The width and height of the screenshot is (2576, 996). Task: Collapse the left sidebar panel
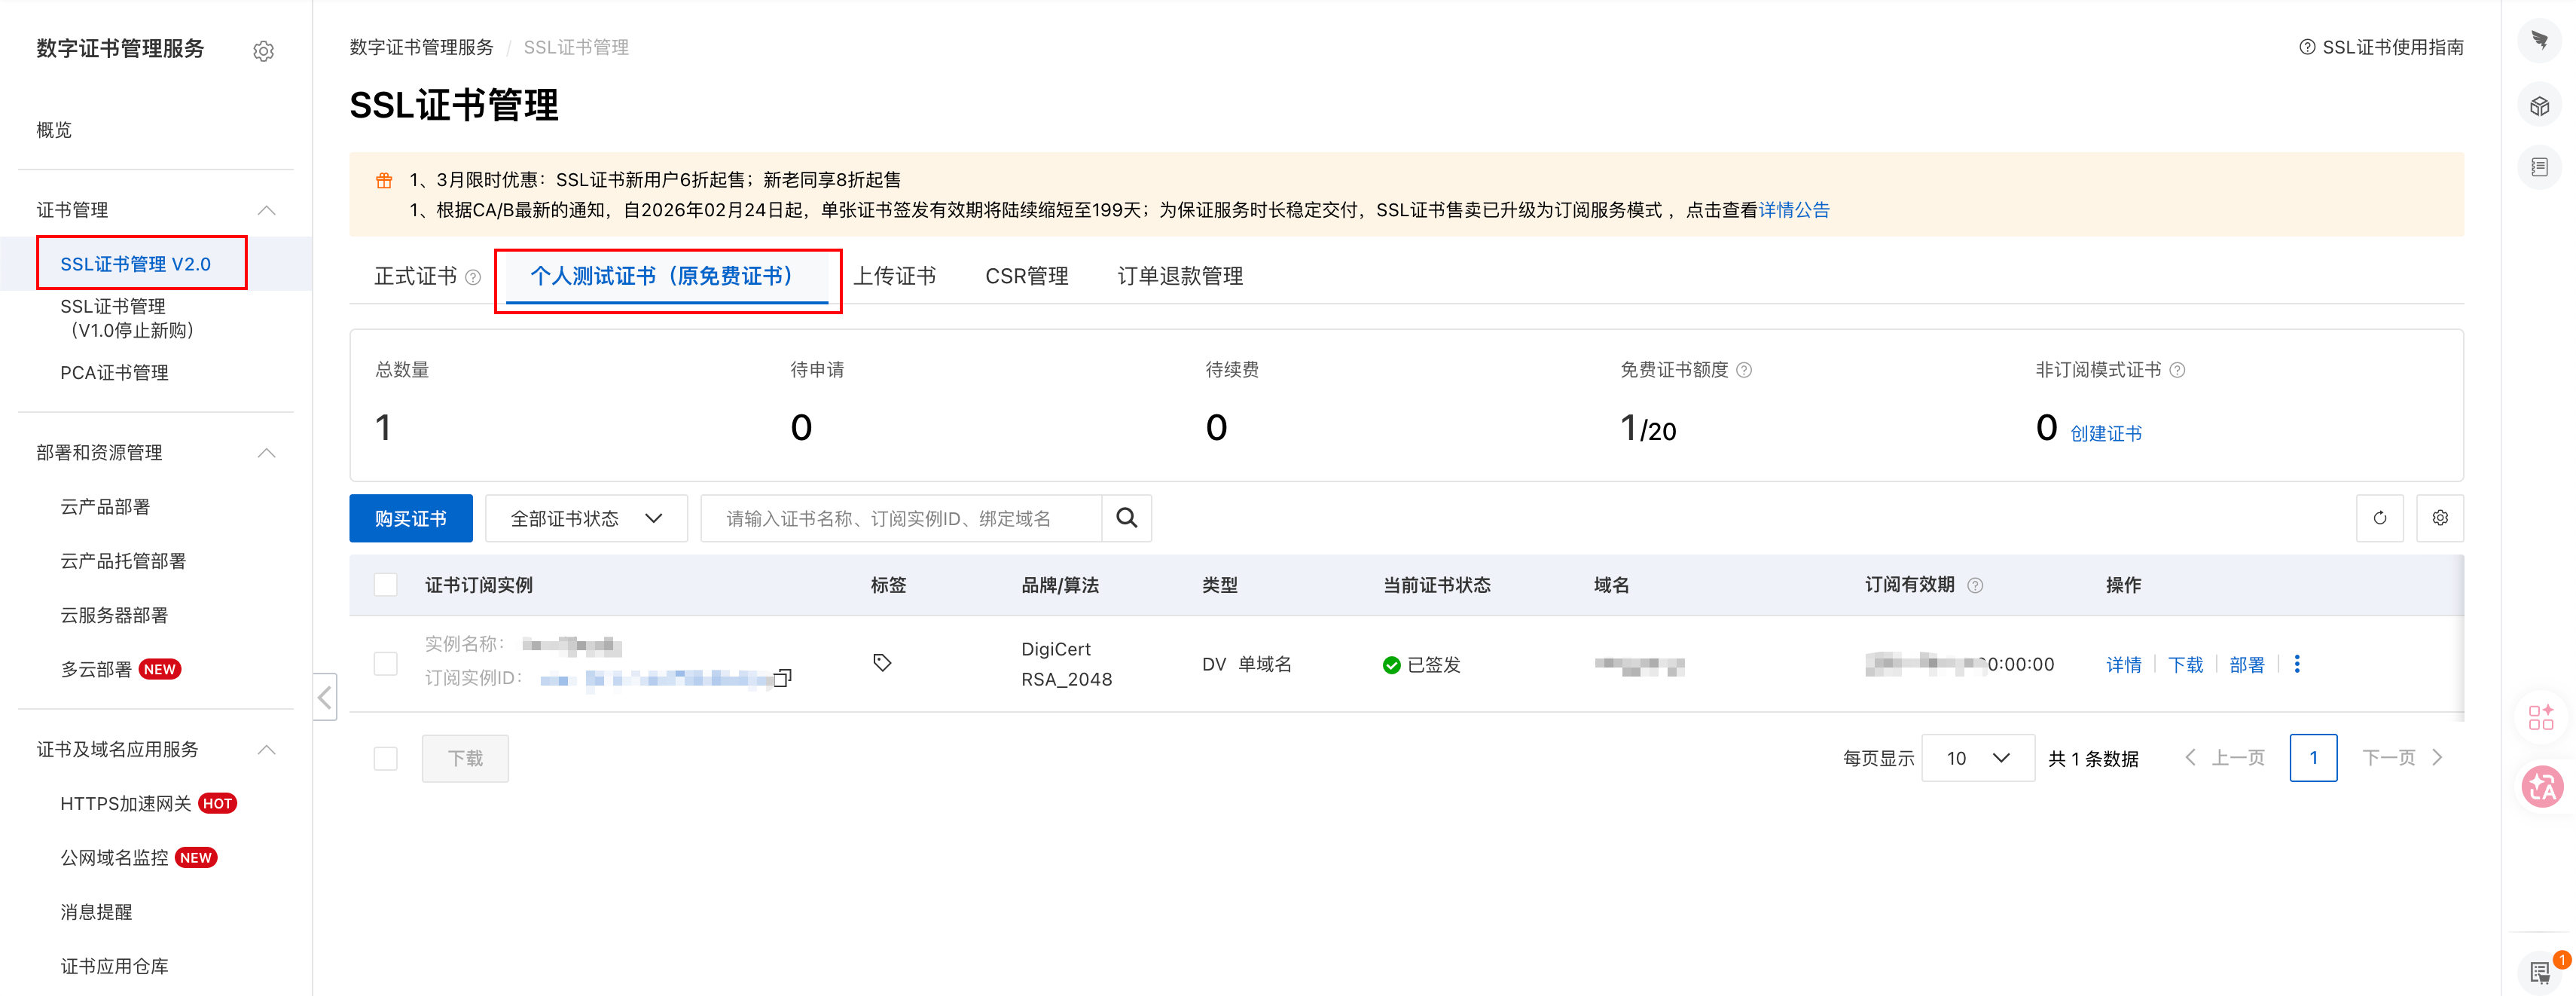tap(324, 697)
